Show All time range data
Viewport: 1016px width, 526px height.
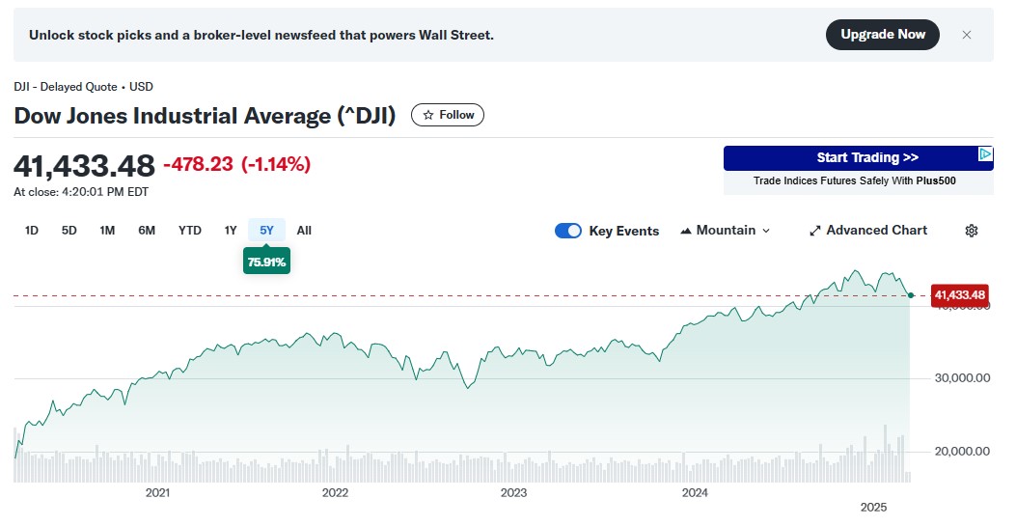[304, 230]
